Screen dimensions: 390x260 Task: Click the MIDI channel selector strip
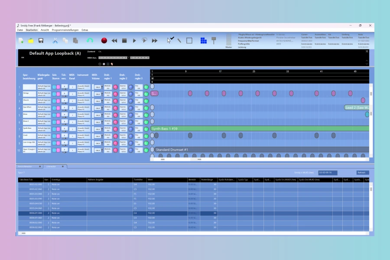click(124, 58)
